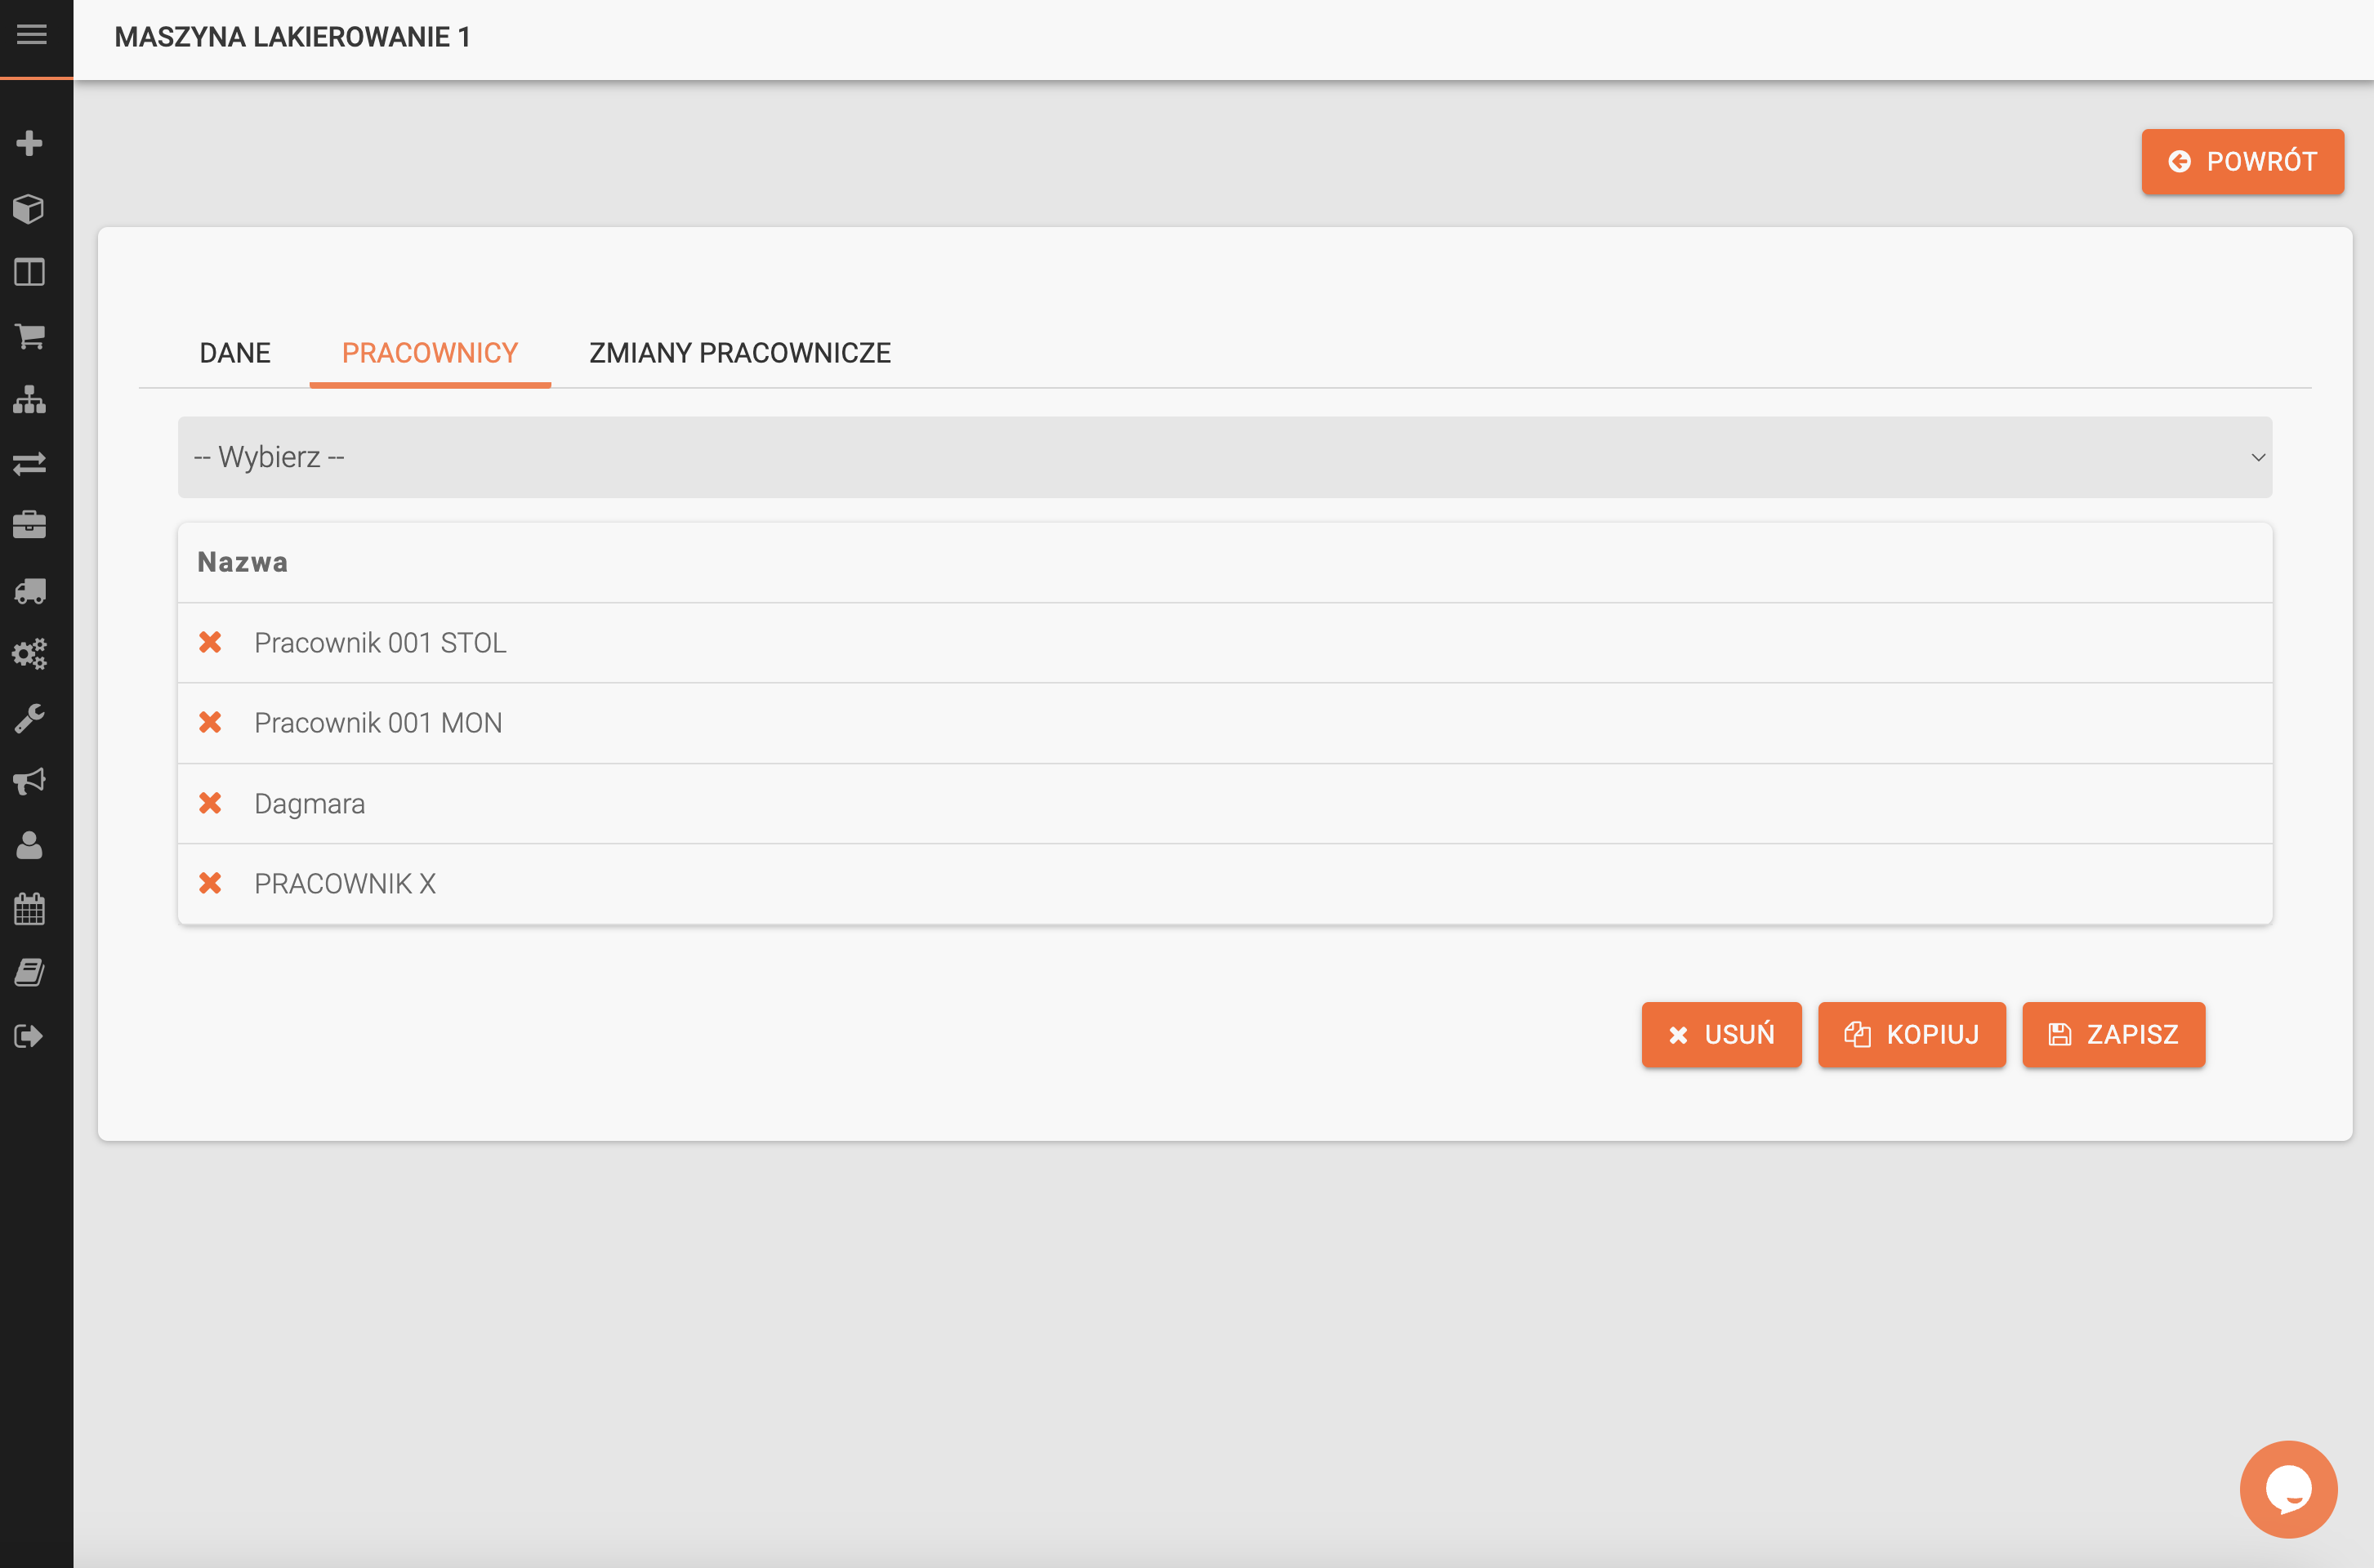Switch to ZMIANY PRACOWNICZE tab
This screenshot has width=2374, height=1568.
click(x=739, y=353)
